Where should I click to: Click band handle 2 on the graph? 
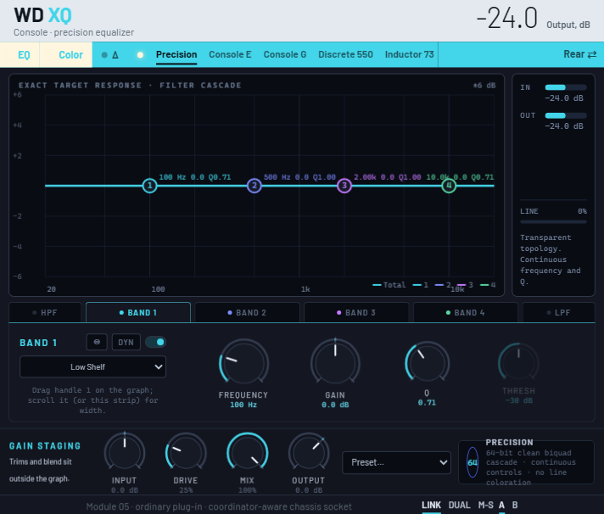[x=254, y=186]
